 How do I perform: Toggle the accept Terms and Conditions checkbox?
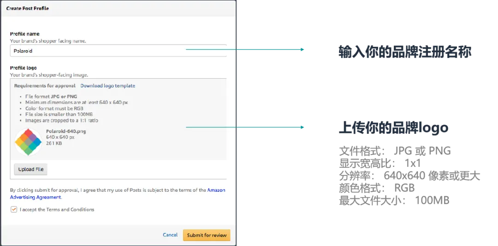(x=14, y=209)
